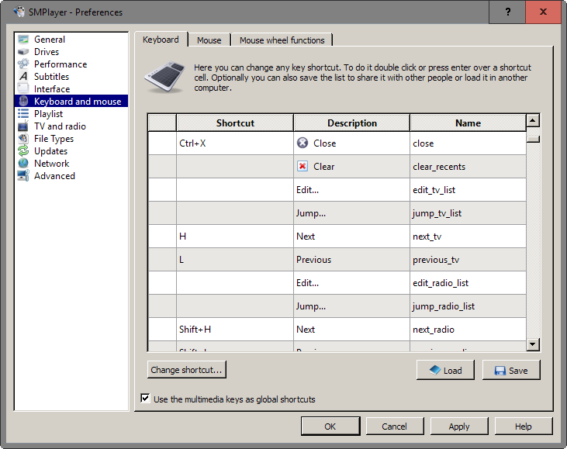567x449 pixels.
Task: Click the Performance gear icon
Action: (23, 64)
